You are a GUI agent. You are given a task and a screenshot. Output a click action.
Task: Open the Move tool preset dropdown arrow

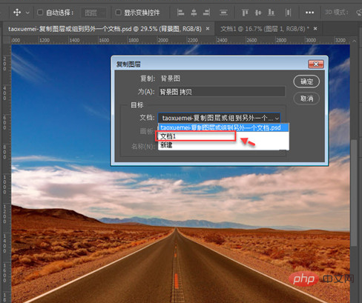27,13
